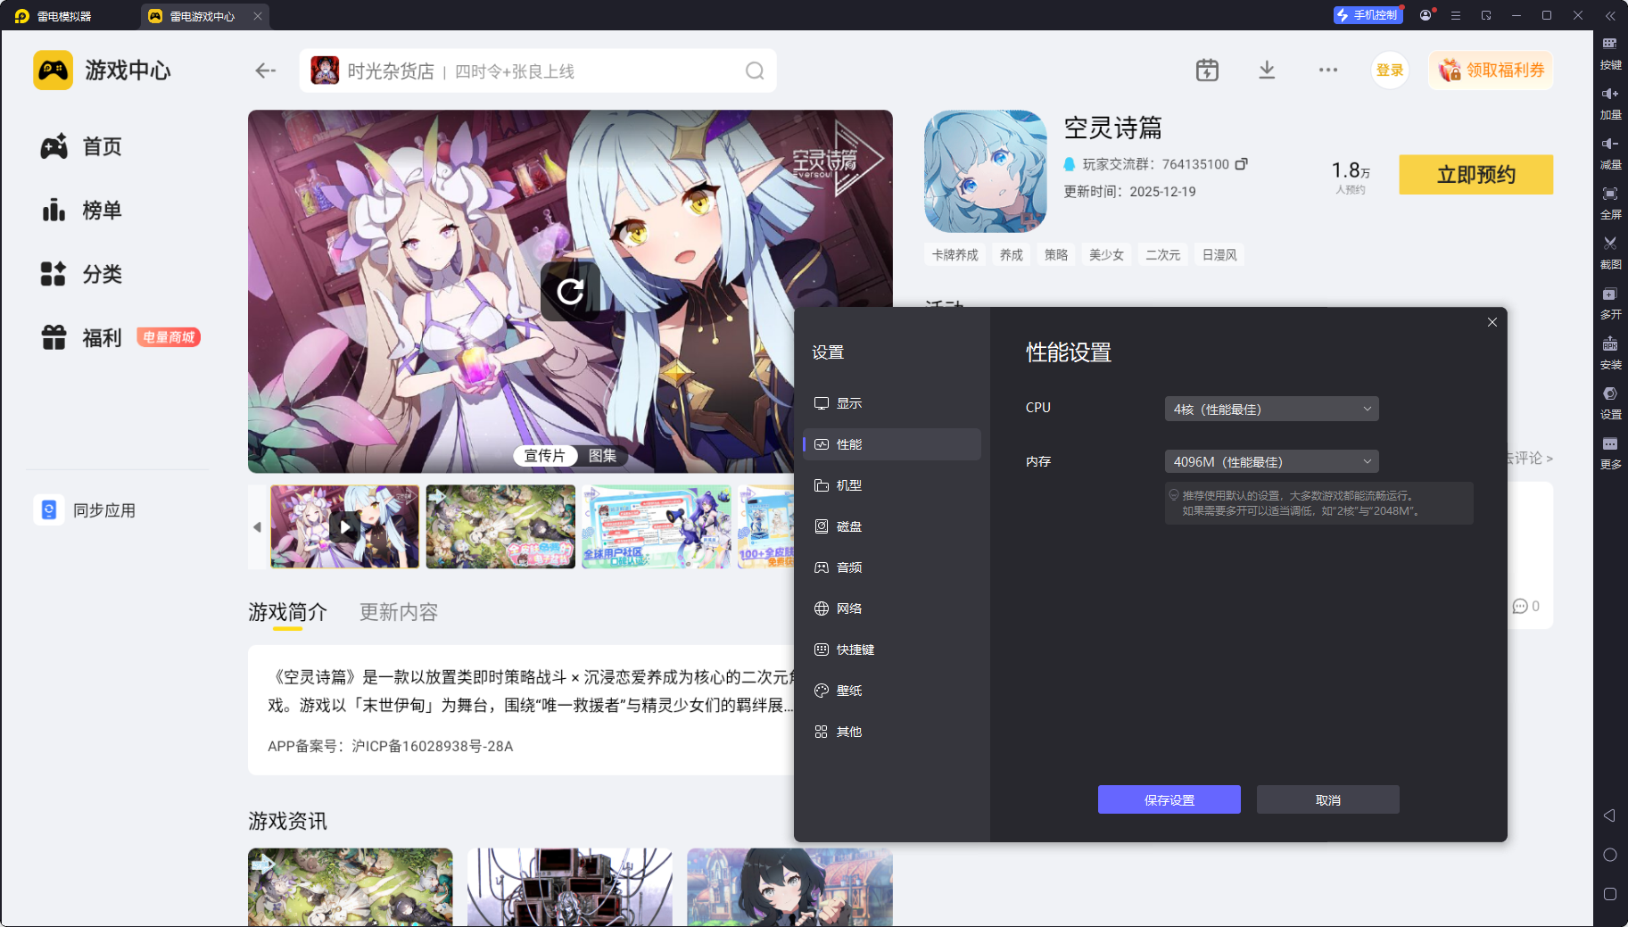Click the magnifier search icon
Screen dimensions: 1628x927
click(755, 70)
